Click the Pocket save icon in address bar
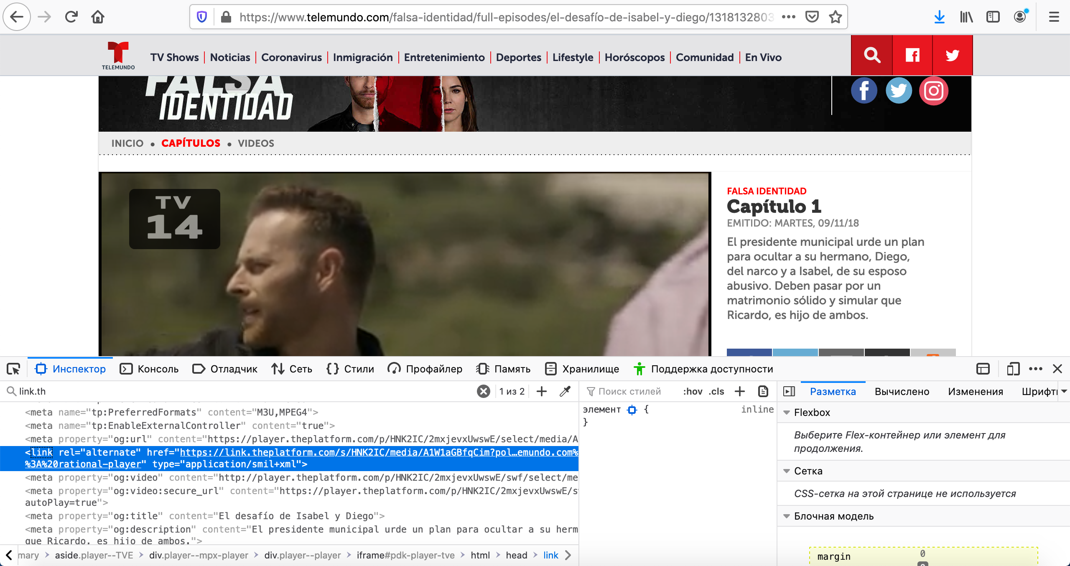 coord(812,17)
